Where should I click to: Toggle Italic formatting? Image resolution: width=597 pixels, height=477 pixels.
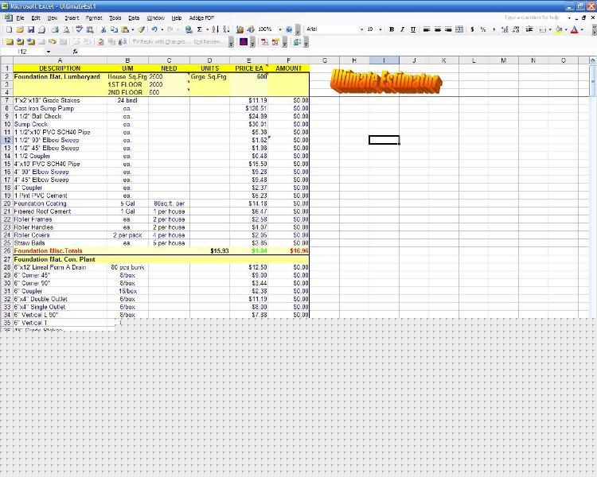(402, 29)
